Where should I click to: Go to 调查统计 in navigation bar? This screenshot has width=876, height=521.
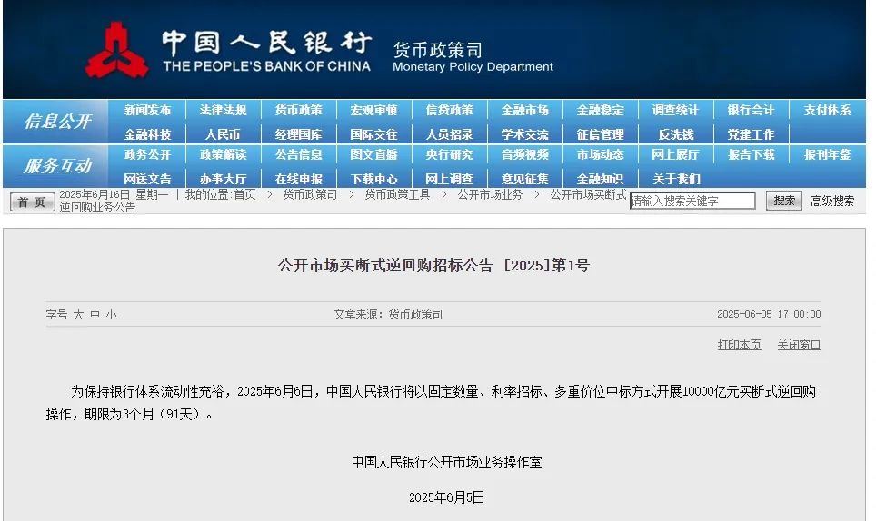click(x=675, y=110)
